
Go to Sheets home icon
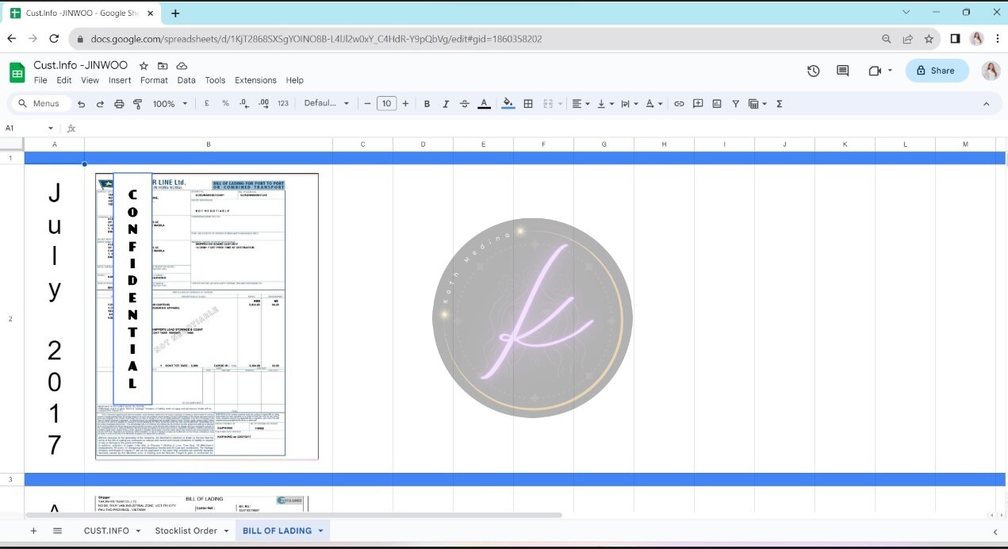[17, 72]
